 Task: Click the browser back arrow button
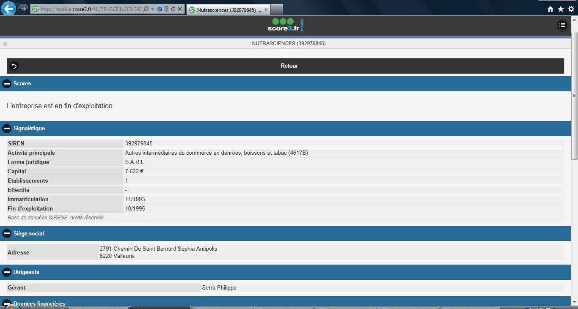[x=8, y=8]
